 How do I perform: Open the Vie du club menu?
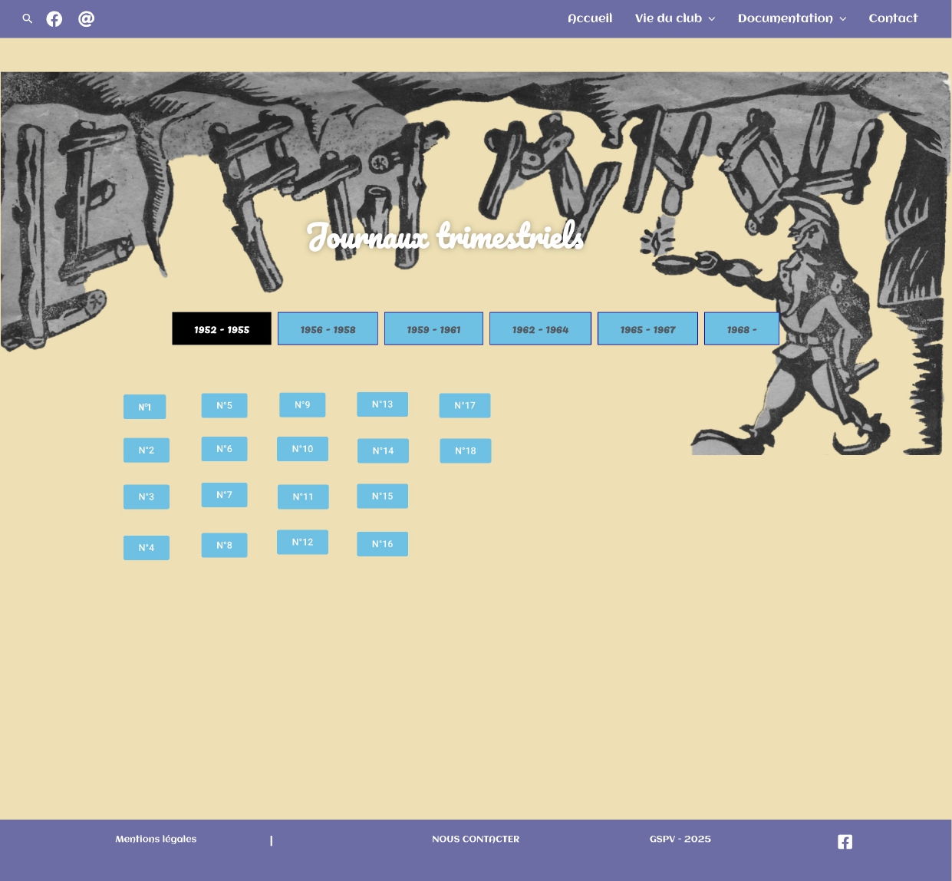pos(668,18)
